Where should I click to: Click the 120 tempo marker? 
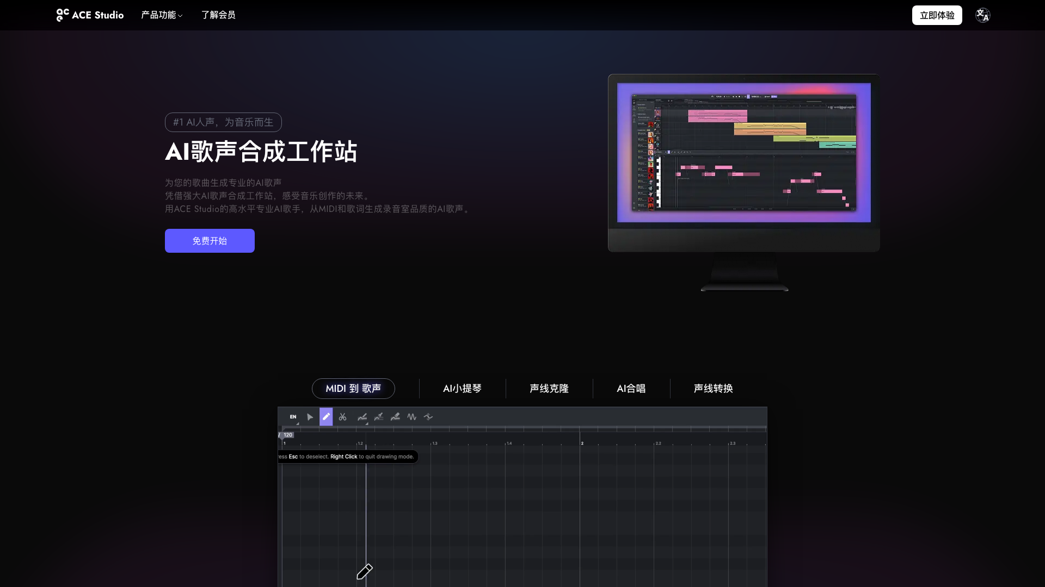(288, 435)
